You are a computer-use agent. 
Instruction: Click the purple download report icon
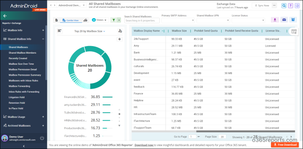pyautogui.click(x=275, y=20)
